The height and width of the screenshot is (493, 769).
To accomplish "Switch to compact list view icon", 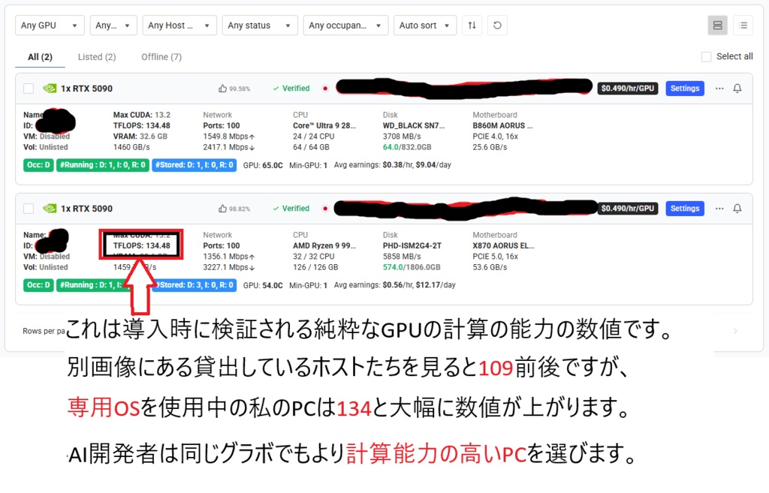I will click(743, 26).
